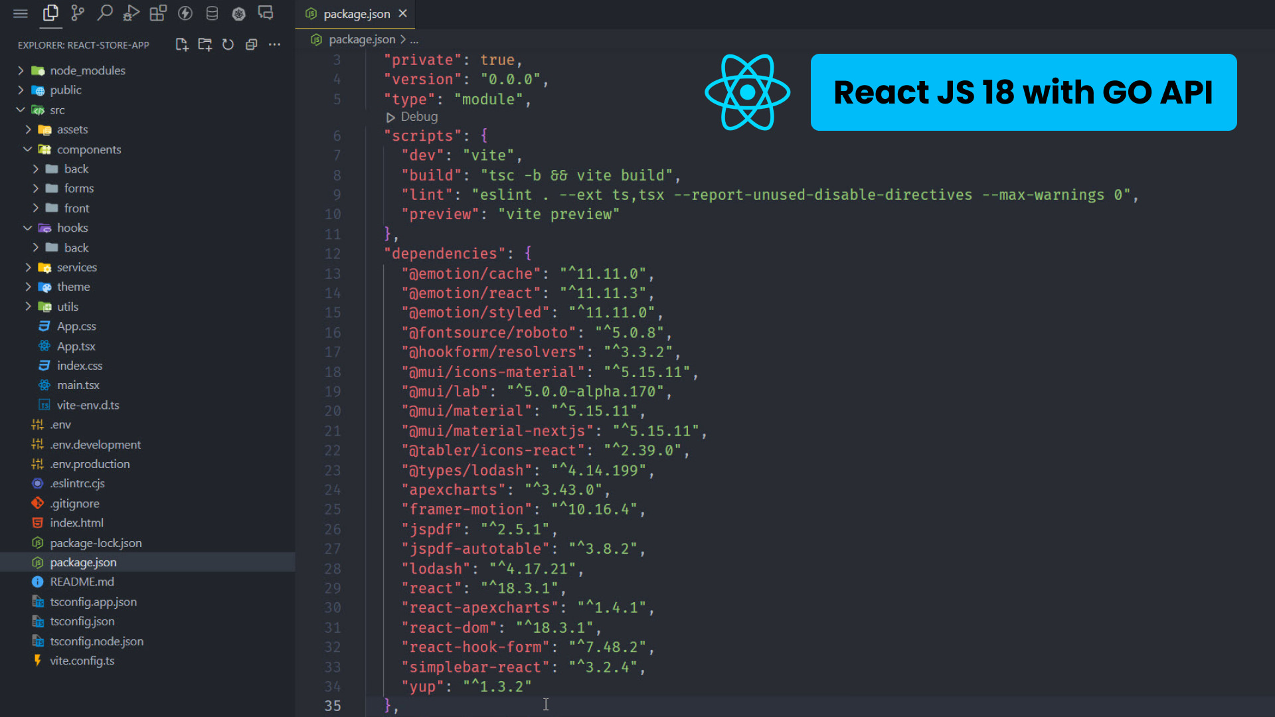Open .env.production file
The image size is (1275, 717).
coord(90,464)
